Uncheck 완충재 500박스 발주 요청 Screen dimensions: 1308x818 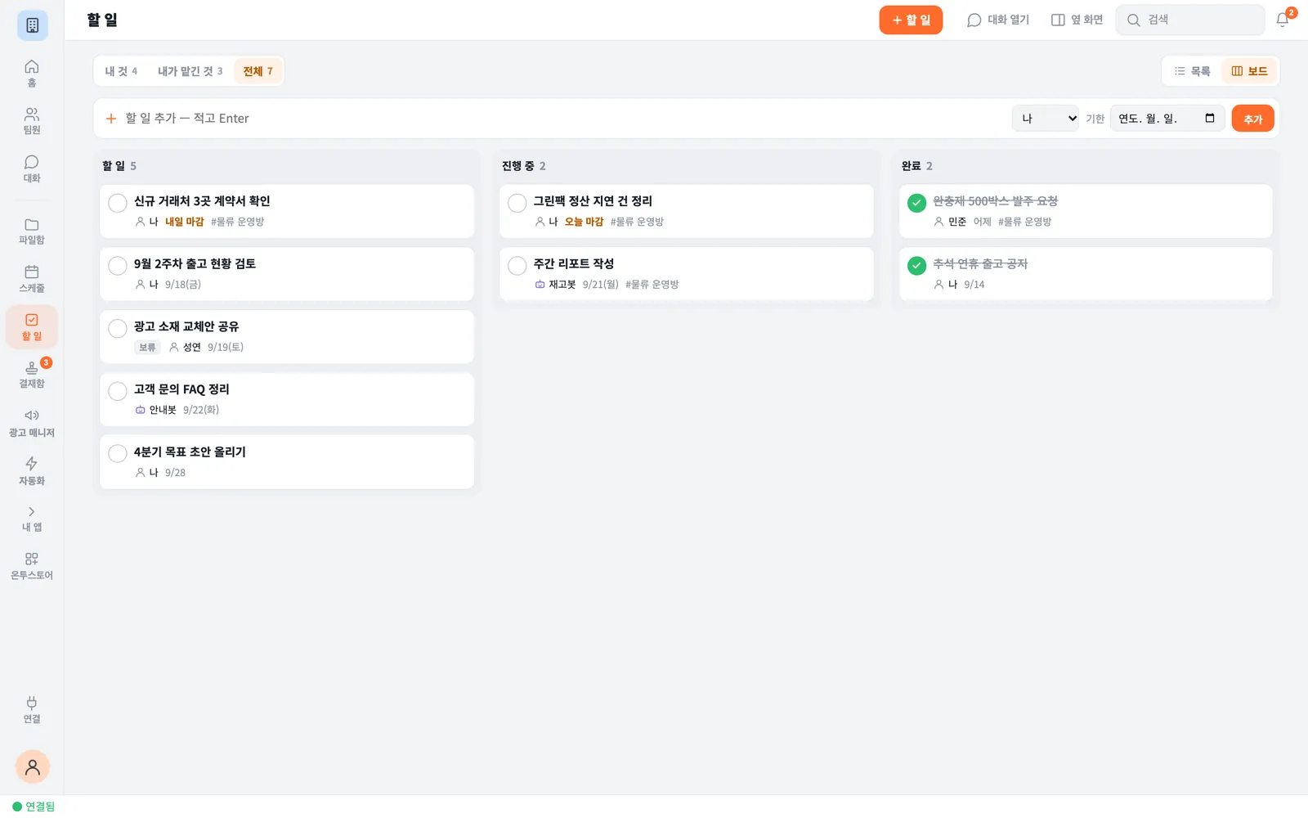pyautogui.click(x=917, y=203)
